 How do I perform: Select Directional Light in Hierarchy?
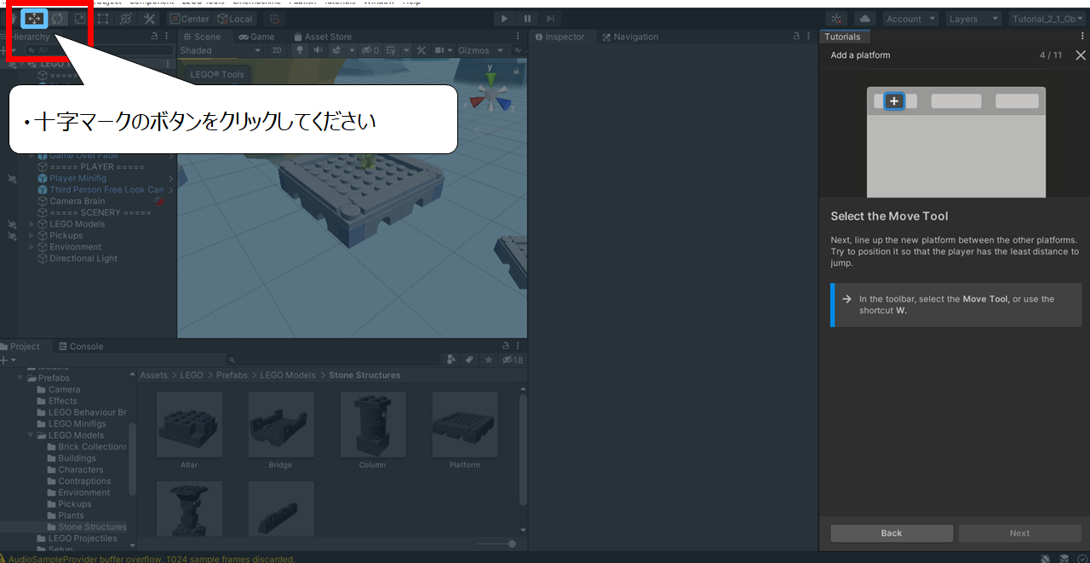point(83,259)
